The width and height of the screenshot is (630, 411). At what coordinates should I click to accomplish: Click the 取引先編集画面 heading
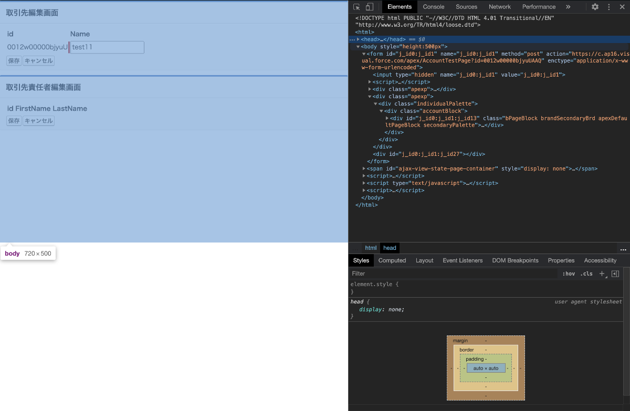click(32, 13)
